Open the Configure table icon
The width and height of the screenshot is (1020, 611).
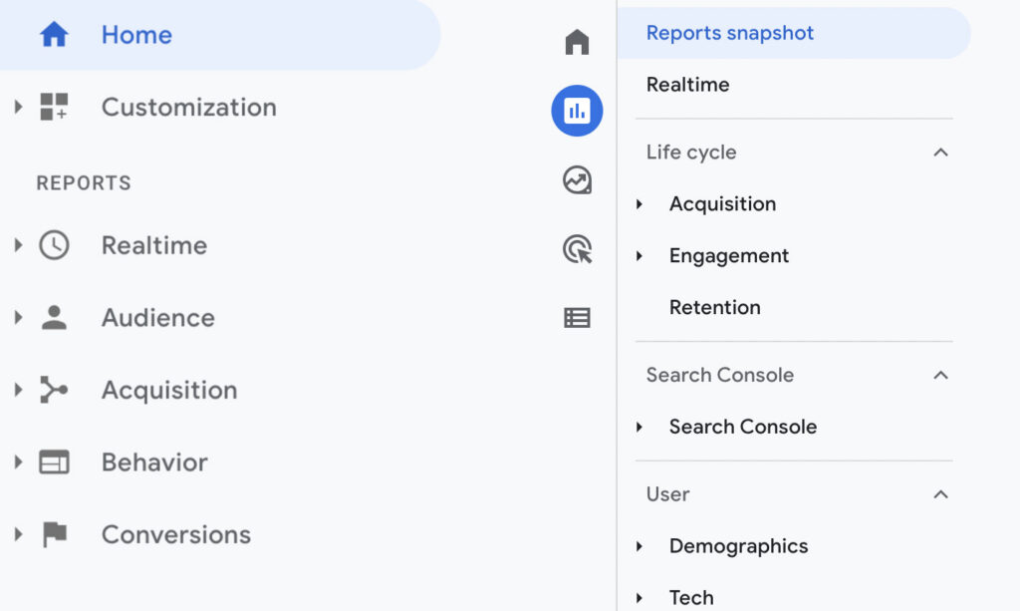[577, 318]
